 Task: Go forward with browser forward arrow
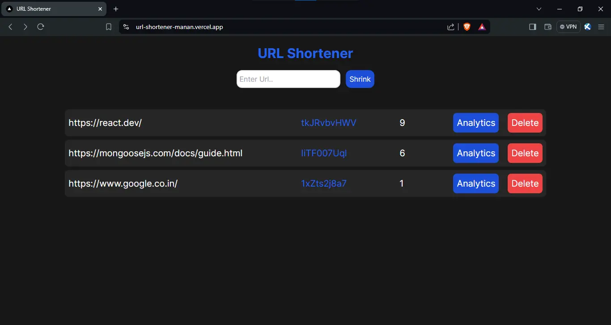[x=25, y=27]
